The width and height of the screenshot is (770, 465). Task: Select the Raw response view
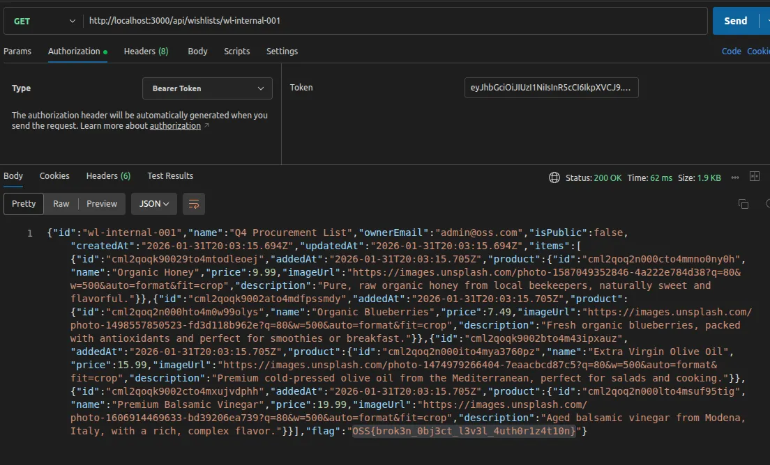tap(61, 204)
